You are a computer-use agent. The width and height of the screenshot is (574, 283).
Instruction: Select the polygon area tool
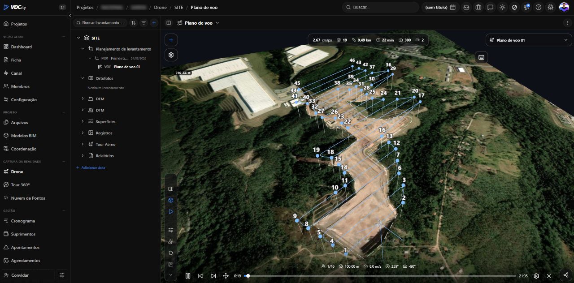tap(171, 253)
